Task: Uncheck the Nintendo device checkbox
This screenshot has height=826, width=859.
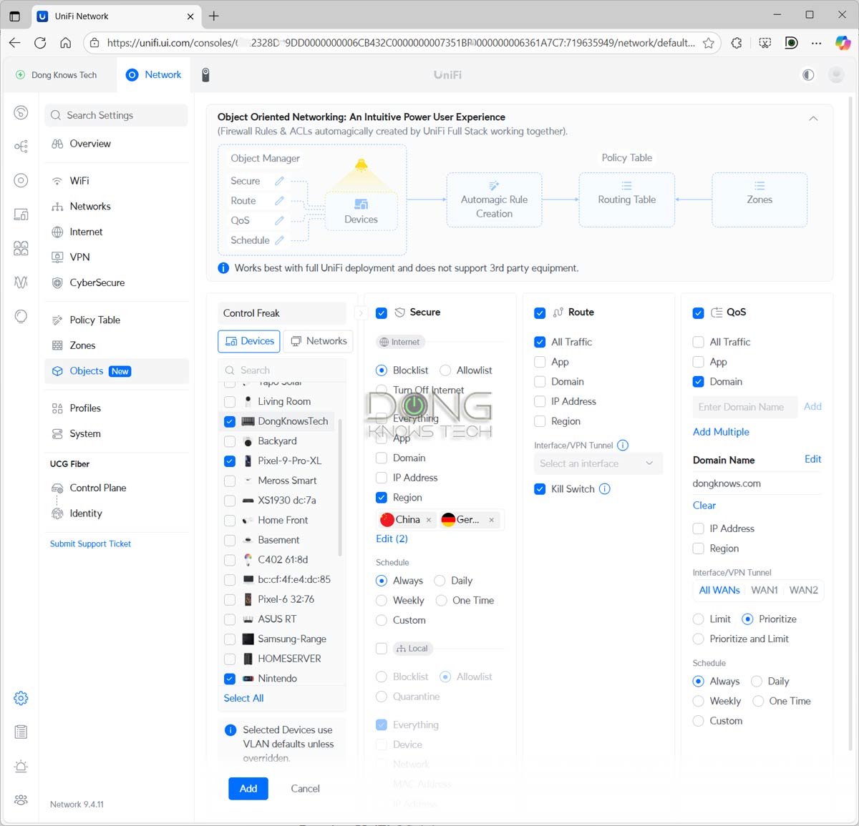Action: [230, 679]
